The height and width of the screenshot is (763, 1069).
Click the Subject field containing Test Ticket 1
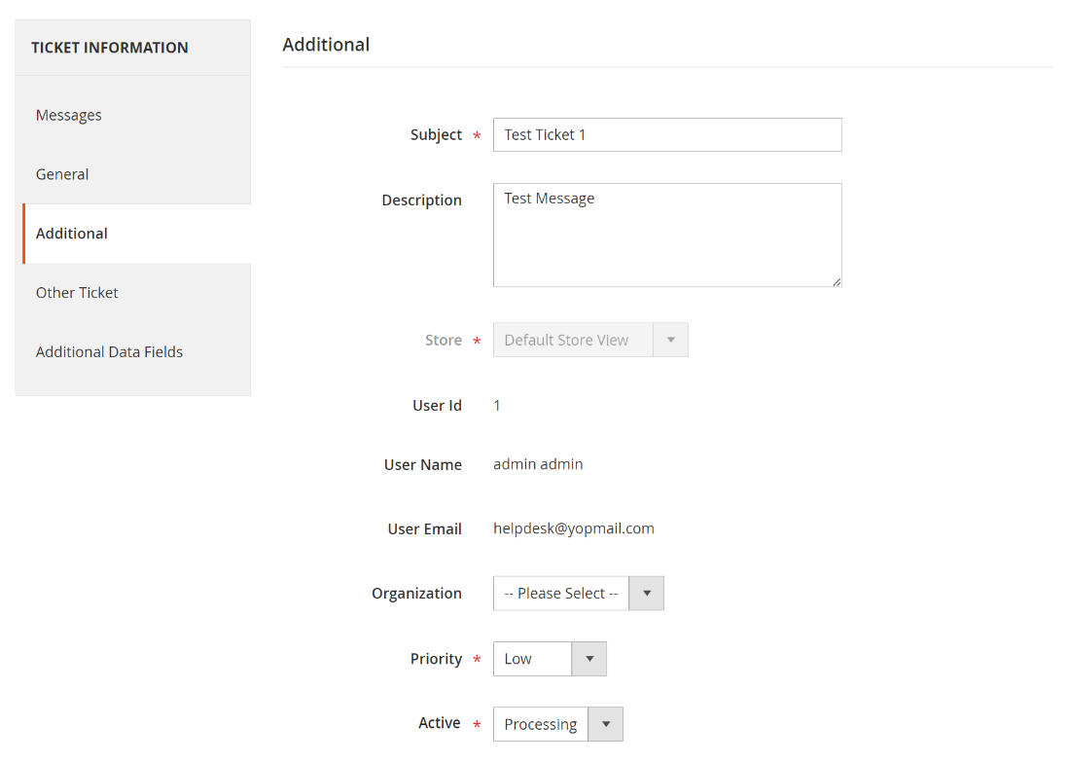[x=666, y=135]
